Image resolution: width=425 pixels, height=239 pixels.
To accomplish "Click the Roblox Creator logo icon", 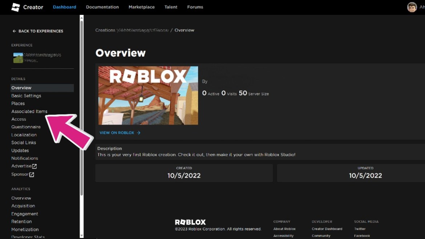I will 16,7.
